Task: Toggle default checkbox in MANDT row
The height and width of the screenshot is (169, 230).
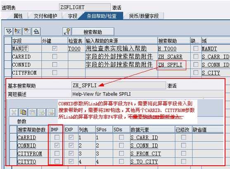Action: [x=196, y=48]
